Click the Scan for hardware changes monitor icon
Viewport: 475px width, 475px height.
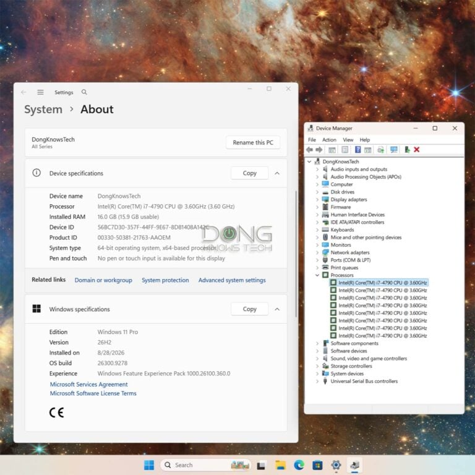coord(394,150)
